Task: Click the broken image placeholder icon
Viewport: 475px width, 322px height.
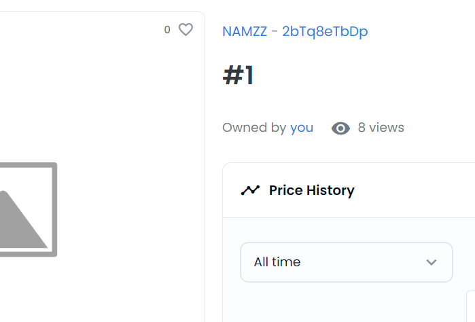Action: pos(27,209)
